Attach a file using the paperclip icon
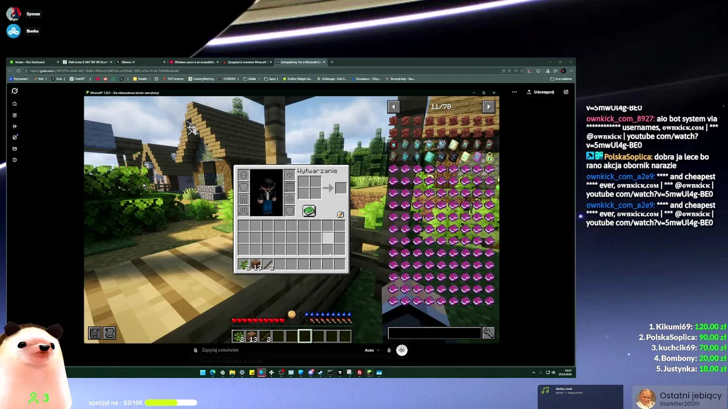 click(195, 350)
